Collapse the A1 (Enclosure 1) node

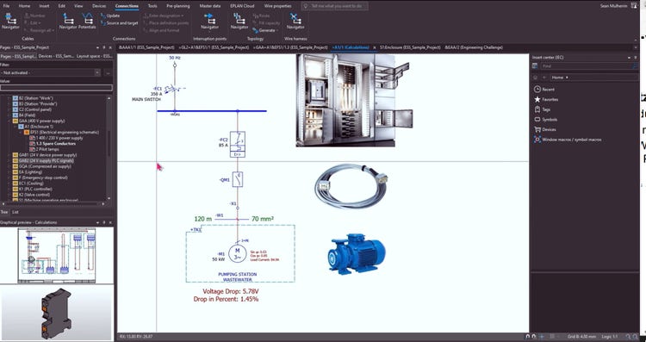tap(16, 127)
